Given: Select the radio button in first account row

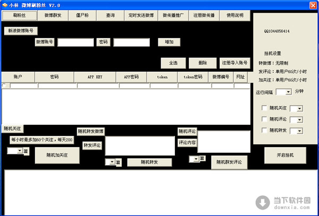Looking at the screenshot, I should pyautogui.click(x=4, y=85).
